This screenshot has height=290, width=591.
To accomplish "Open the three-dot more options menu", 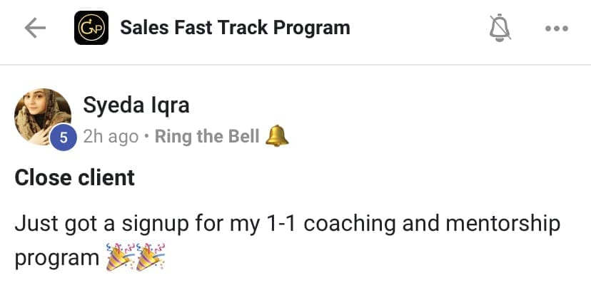I will point(556,29).
